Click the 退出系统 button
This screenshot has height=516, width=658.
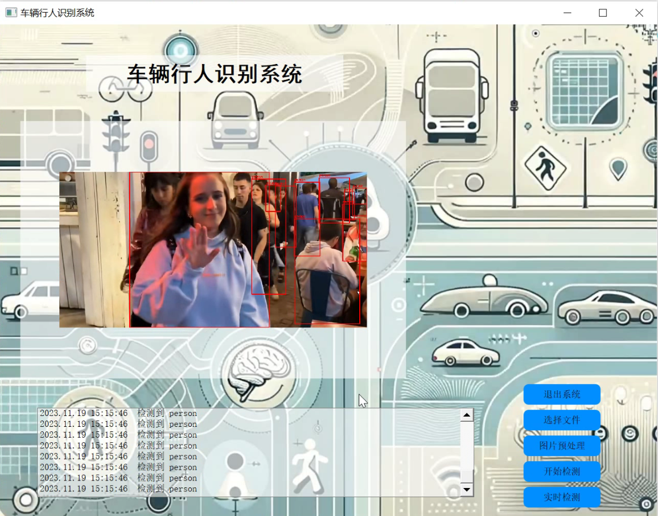[x=561, y=394]
